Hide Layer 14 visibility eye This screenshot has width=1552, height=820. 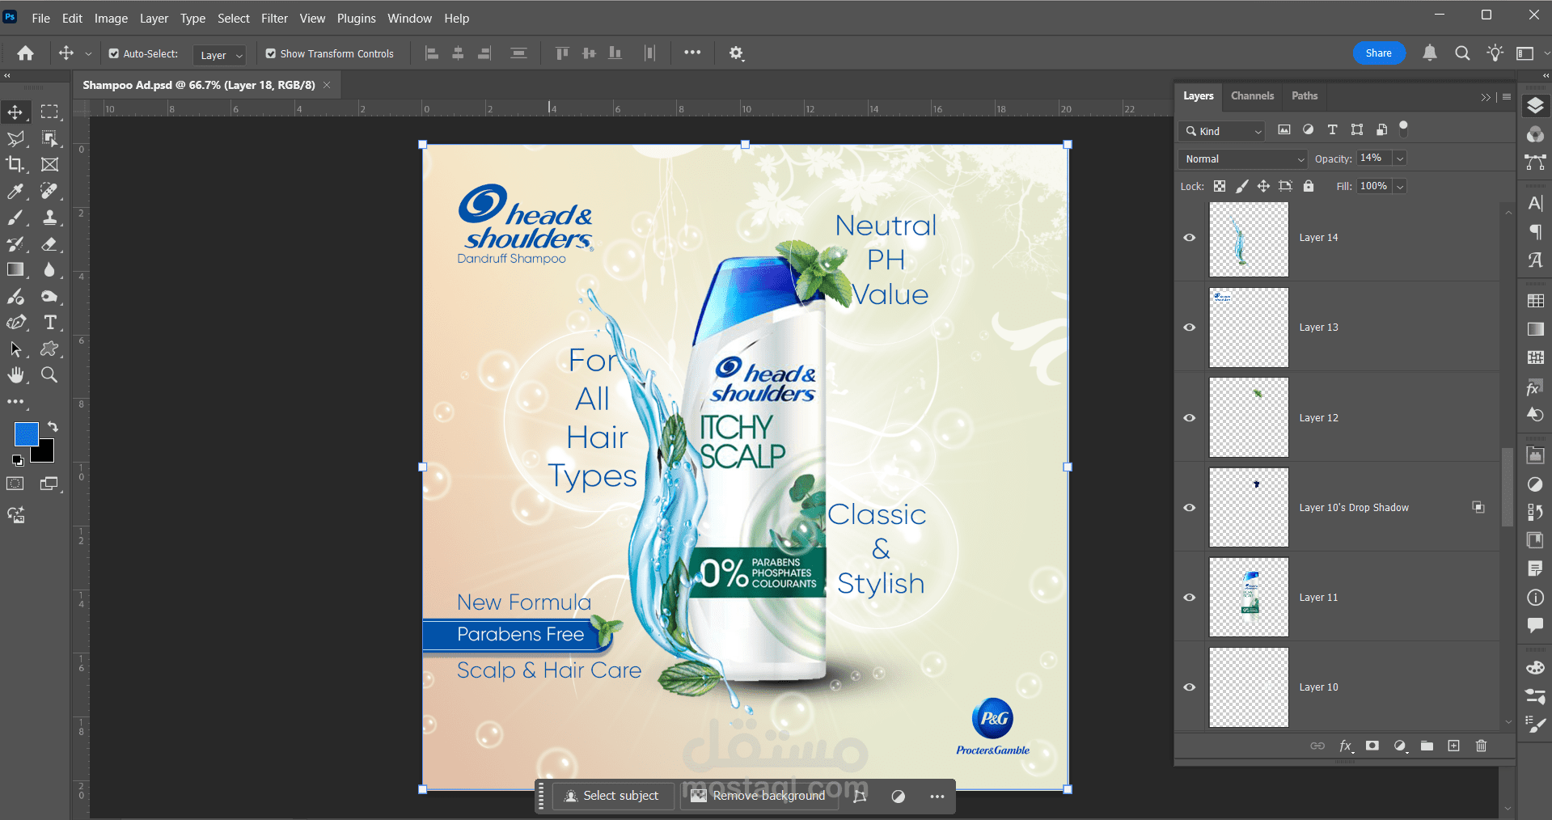(x=1190, y=238)
